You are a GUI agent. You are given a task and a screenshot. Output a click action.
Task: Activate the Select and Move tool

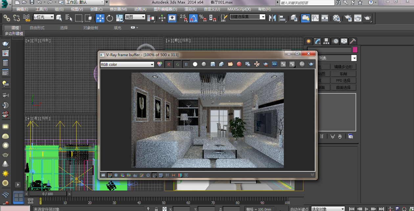(100, 18)
